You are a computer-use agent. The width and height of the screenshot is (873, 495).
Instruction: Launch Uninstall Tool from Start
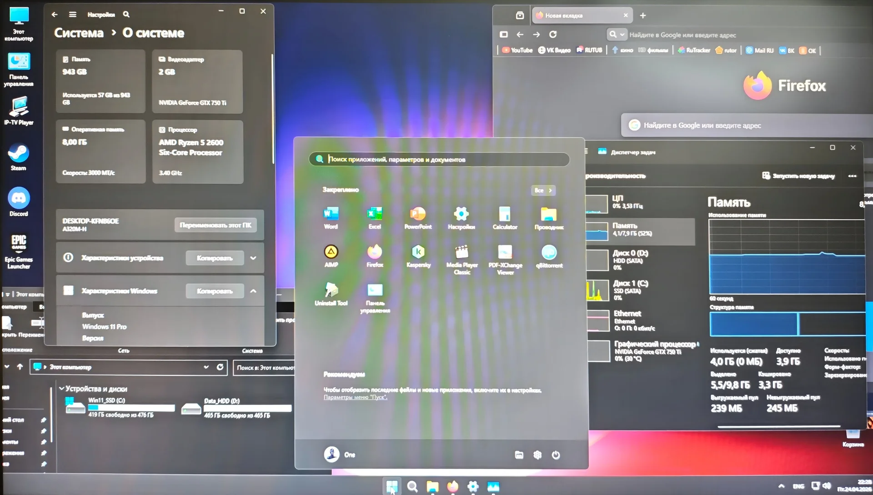331,294
